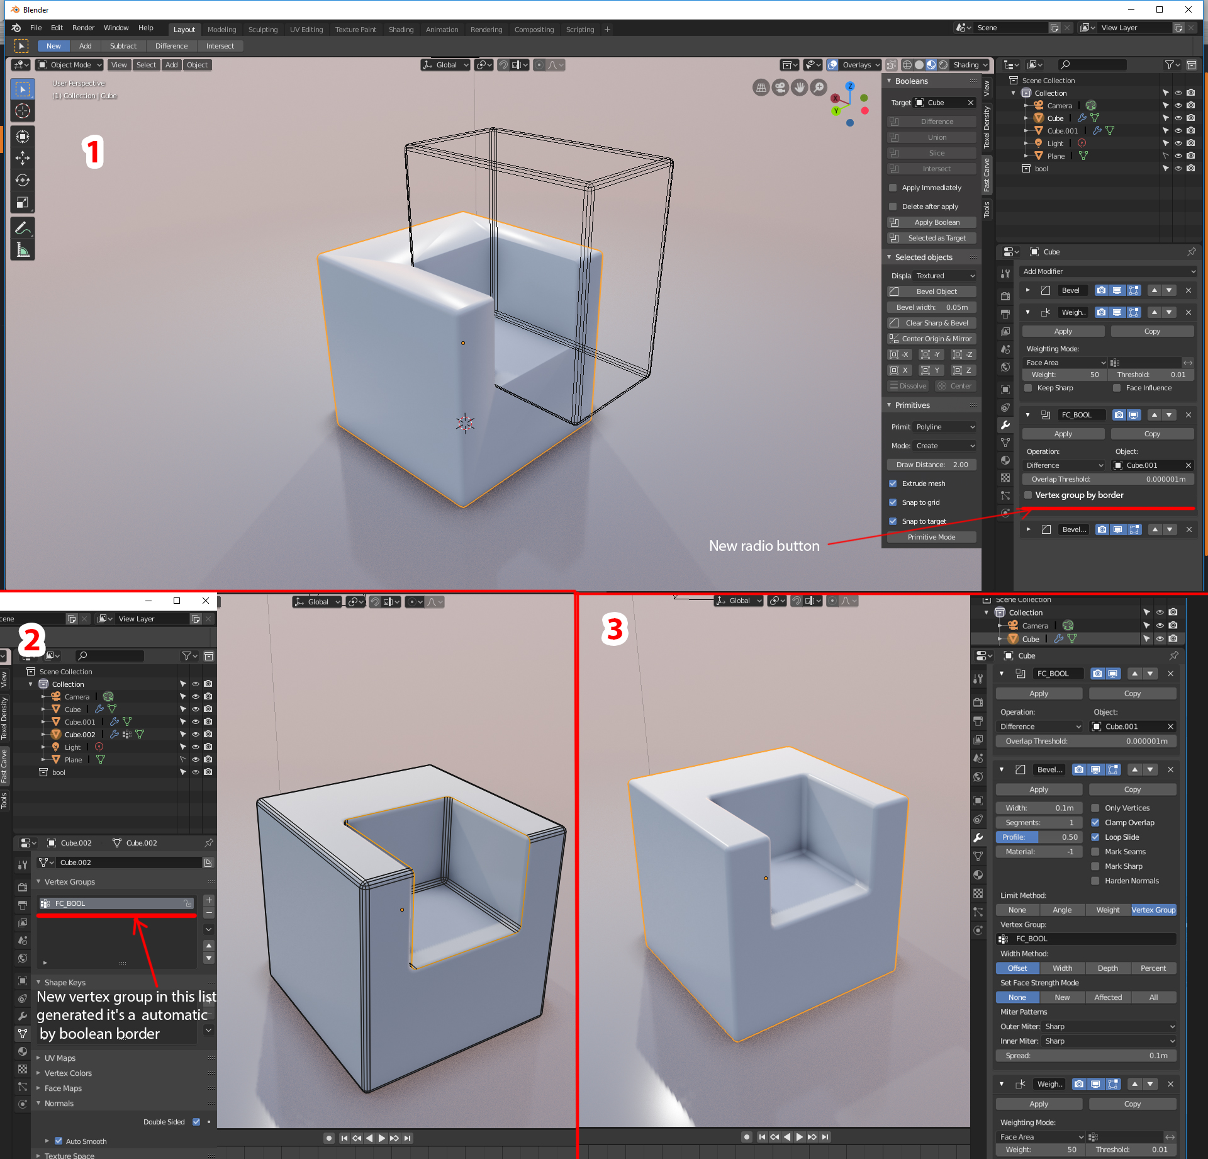Uncheck Extrude mesh option

tap(893, 483)
